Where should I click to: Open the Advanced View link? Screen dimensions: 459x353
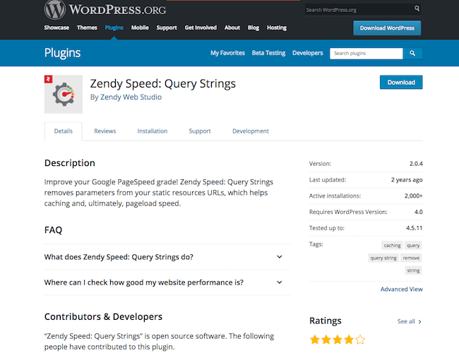pyautogui.click(x=401, y=289)
